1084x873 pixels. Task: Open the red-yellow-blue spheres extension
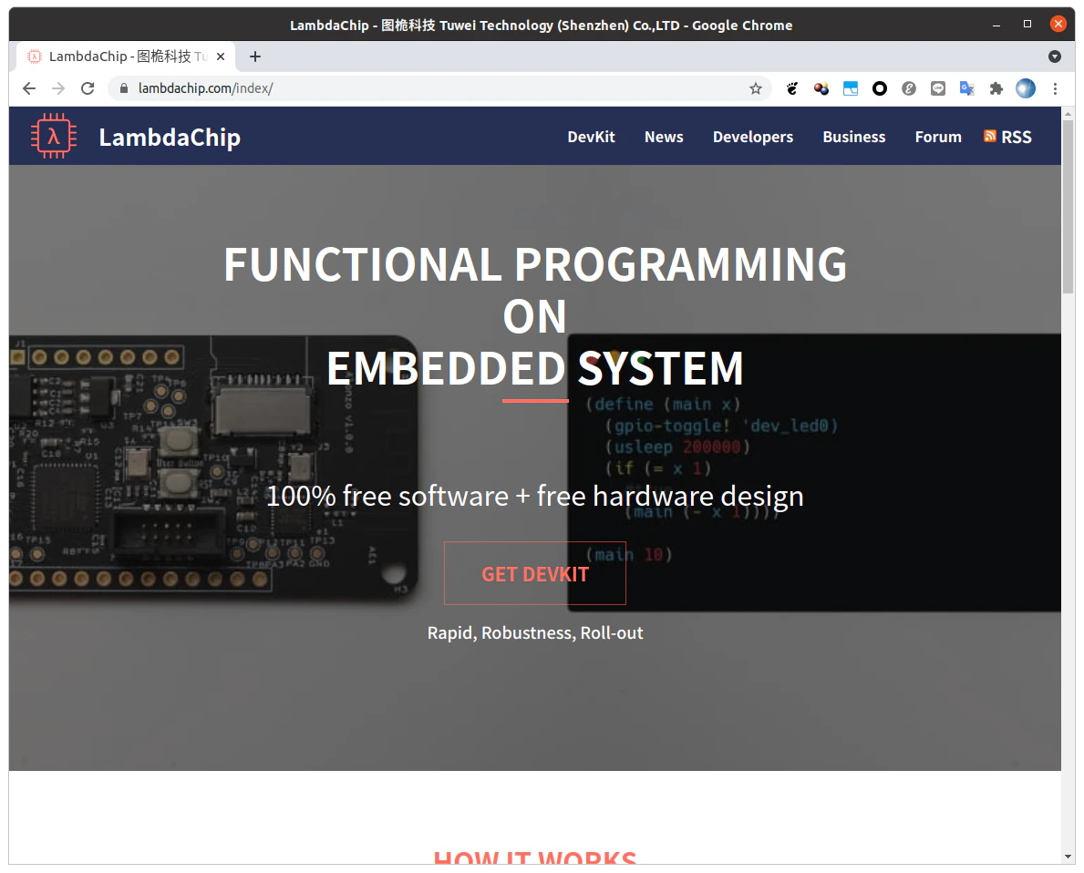(x=821, y=88)
